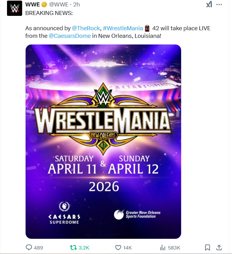
Task: Click the WWE display name
Action: click(x=33, y=5)
